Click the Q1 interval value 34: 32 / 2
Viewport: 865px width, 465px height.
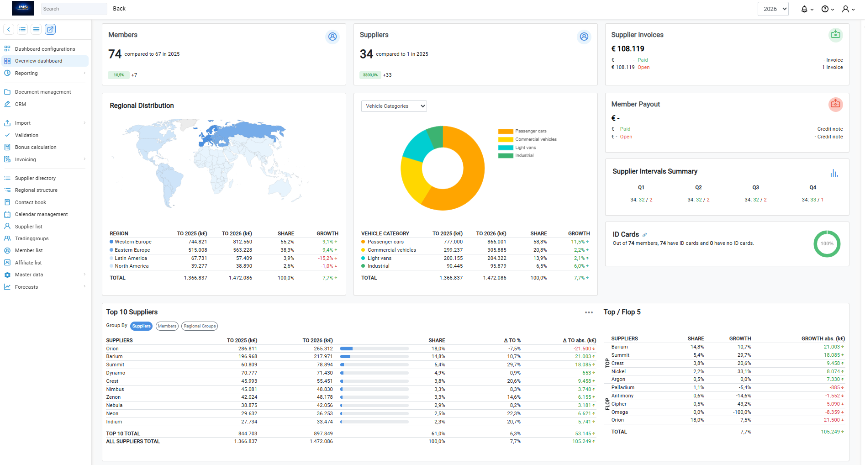(x=641, y=200)
